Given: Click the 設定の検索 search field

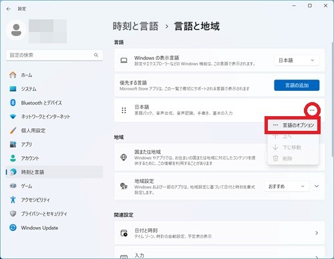Looking at the screenshot, I should click(54, 55).
